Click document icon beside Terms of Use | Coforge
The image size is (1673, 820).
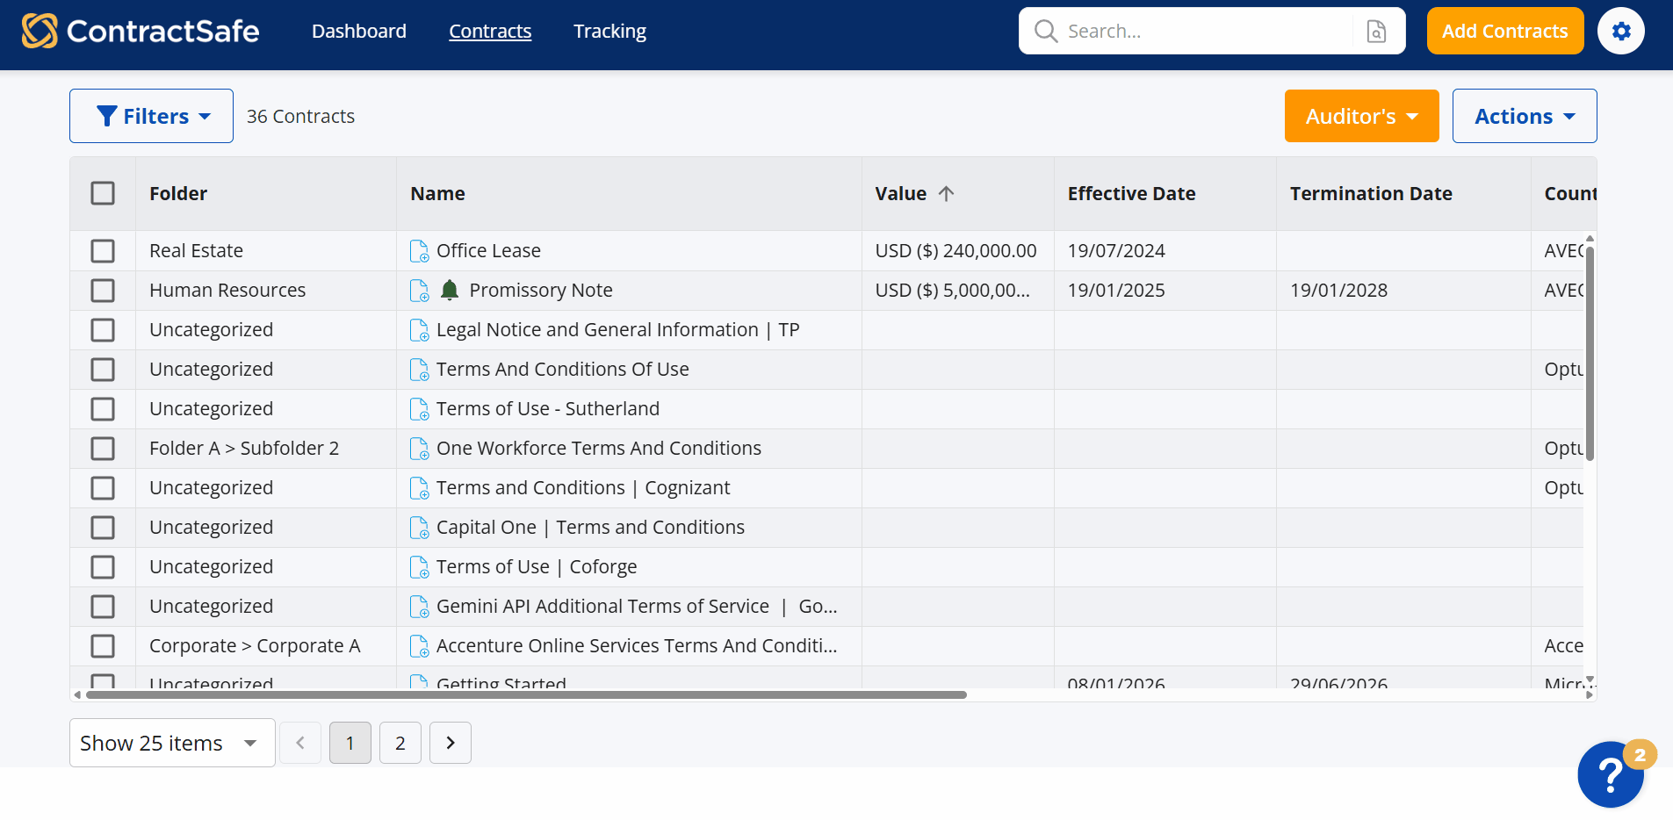420,567
